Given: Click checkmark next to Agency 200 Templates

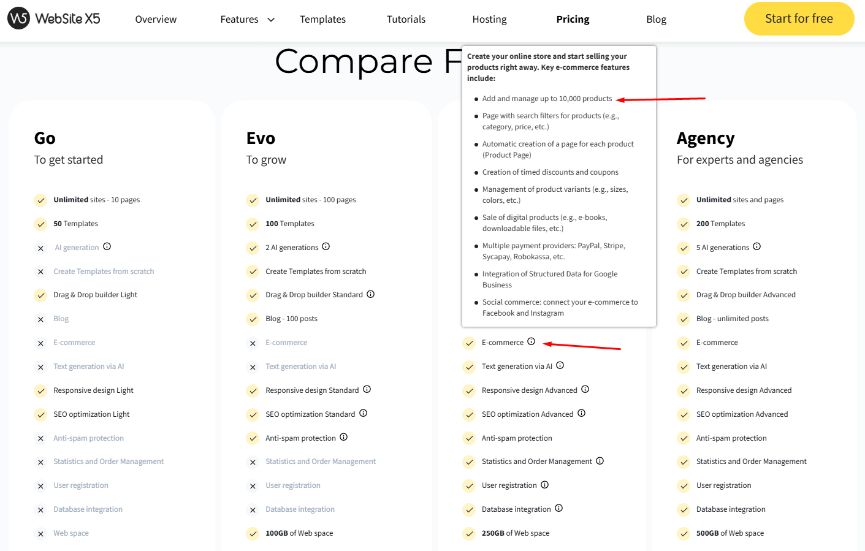Looking at the screenshot, I should (684, 224).
